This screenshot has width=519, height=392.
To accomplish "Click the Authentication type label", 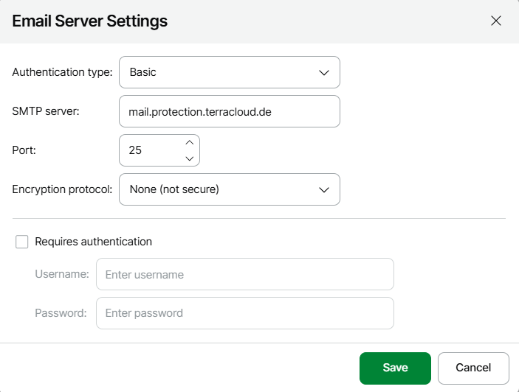I will (x=62, y=72).
